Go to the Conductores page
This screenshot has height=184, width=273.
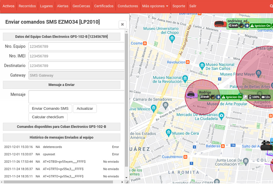128,6
